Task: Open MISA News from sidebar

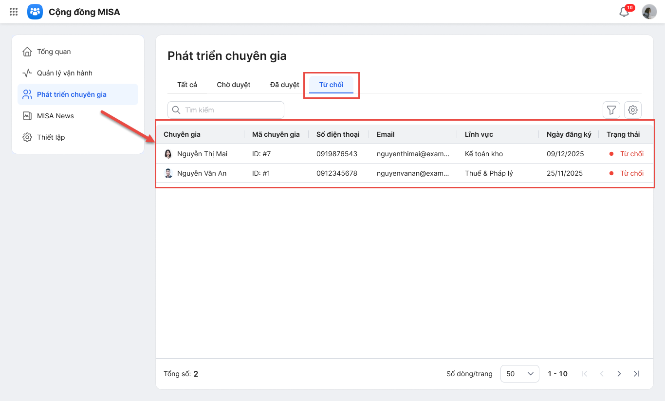Action: (55, 116)
